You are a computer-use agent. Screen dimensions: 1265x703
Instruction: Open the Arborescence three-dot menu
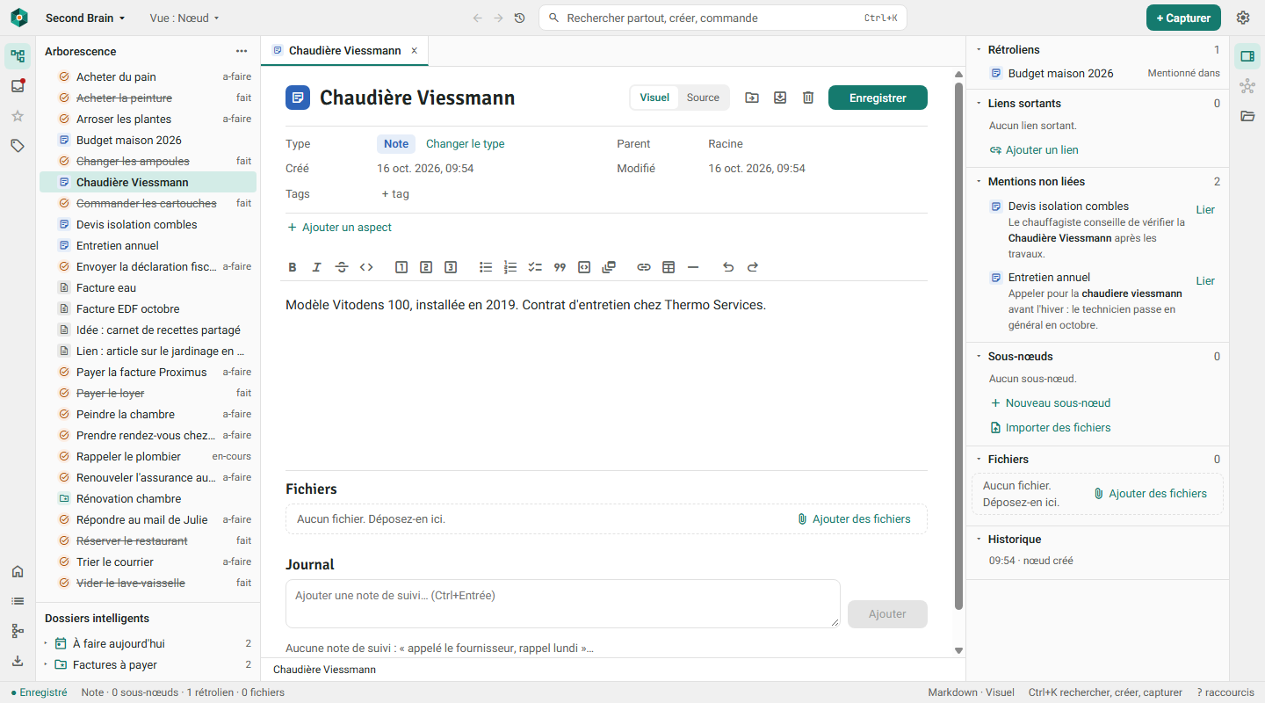[x=242, y=51]
